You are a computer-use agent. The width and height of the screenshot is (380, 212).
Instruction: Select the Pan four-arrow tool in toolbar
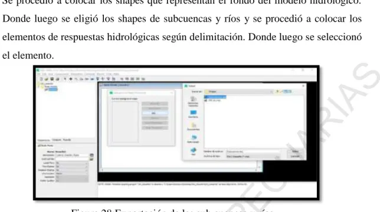pyautogui.click(x=71, y=79)
